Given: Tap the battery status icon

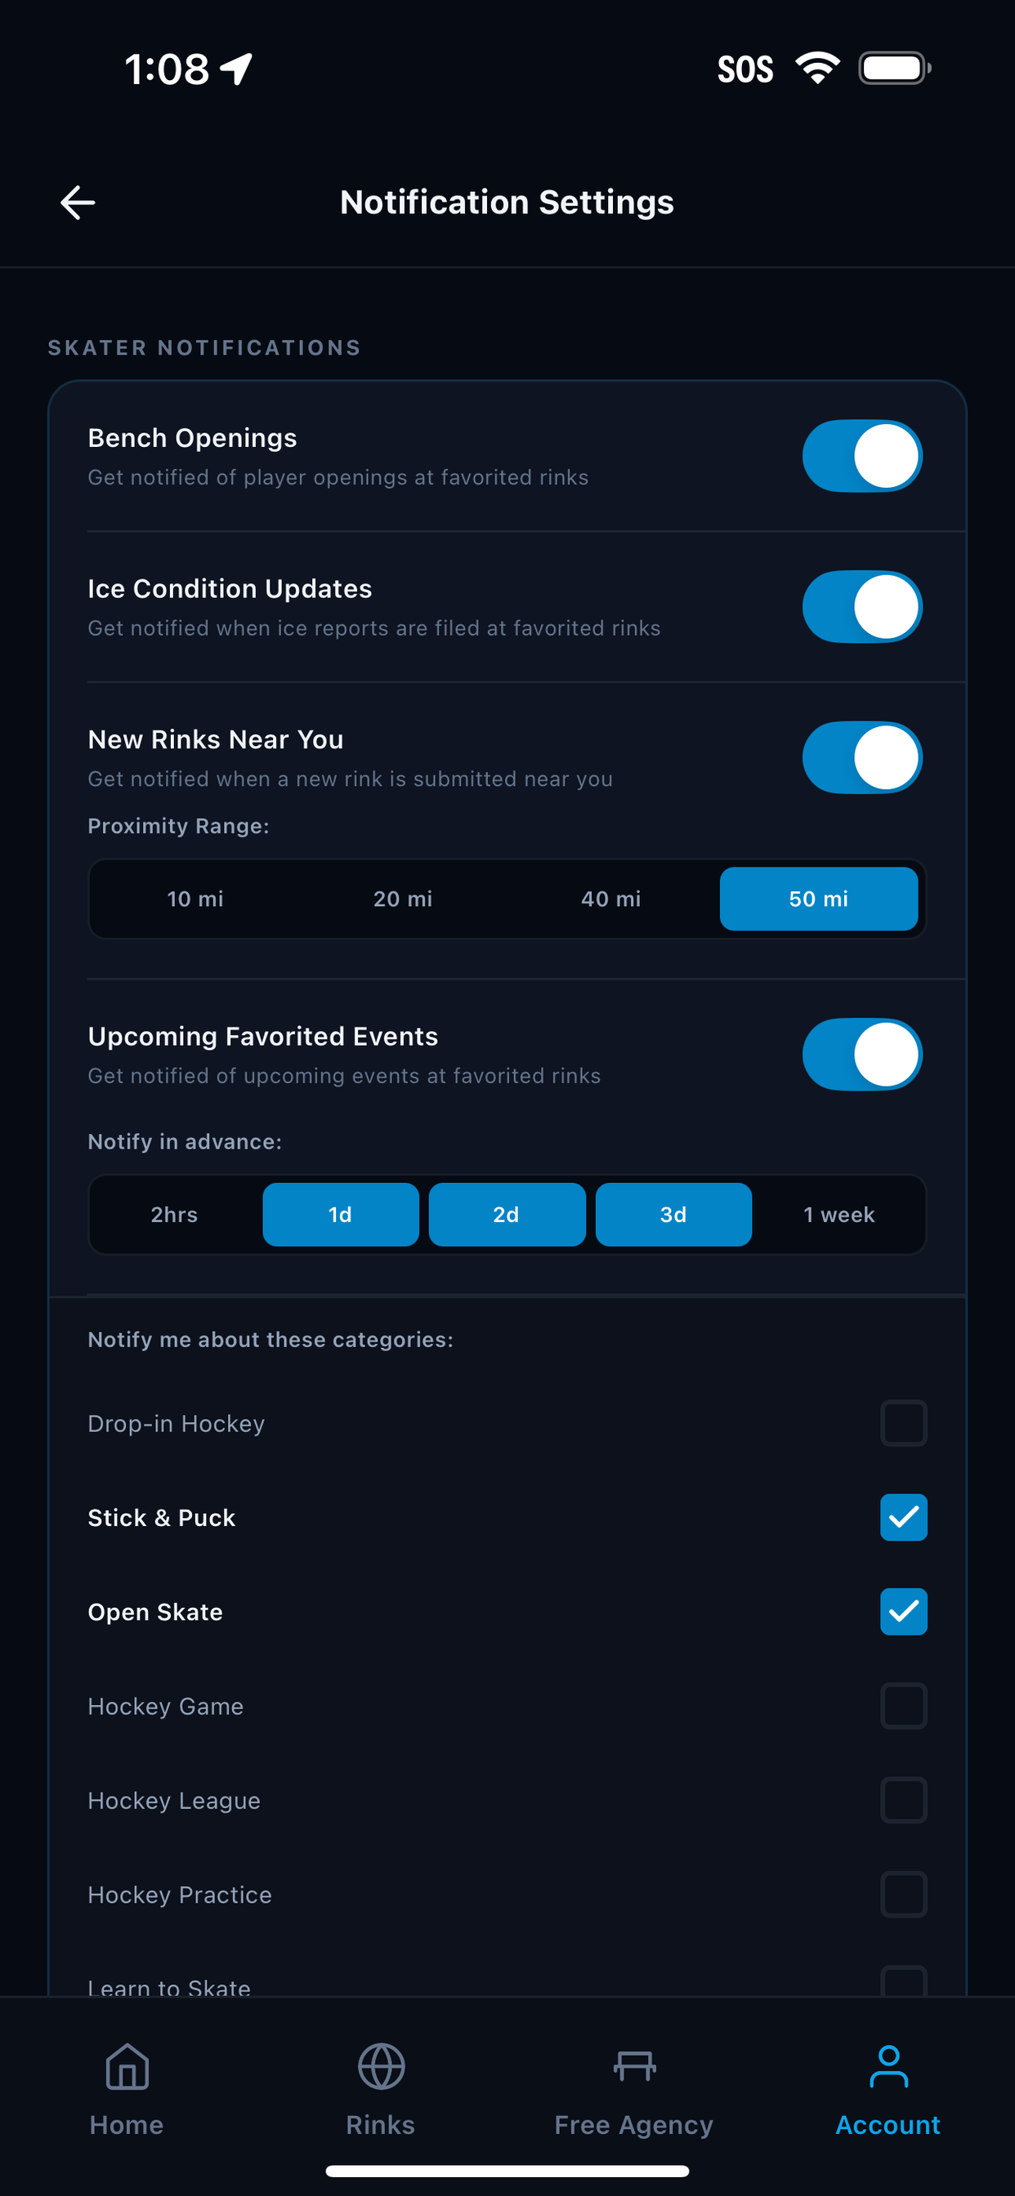Looking at the screenshot, I should click(894, 68).
